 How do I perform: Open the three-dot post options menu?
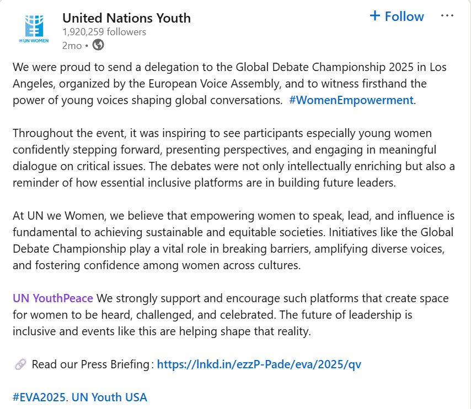[447, 16]
